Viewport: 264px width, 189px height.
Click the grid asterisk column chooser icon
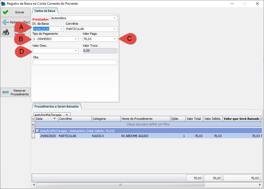pos(33,119)
